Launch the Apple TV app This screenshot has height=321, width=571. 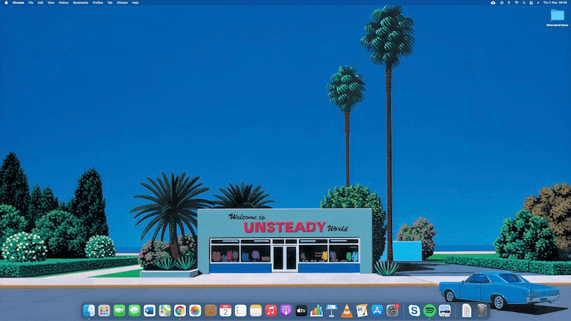[x=301, y=311]
